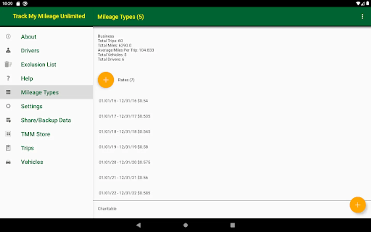This screenshot has height=232, width=371.
Task: Open Share/Backup Data
Action: click(x=46, y=120)
